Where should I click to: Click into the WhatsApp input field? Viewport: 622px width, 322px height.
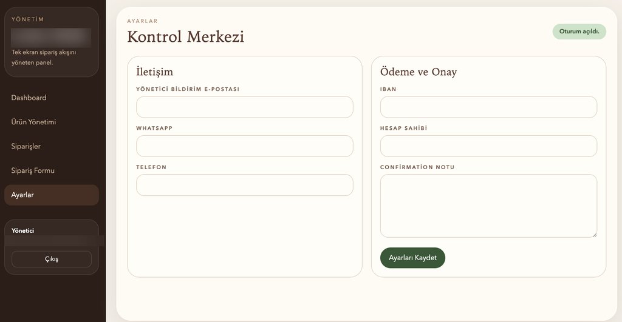pos(244,146)
